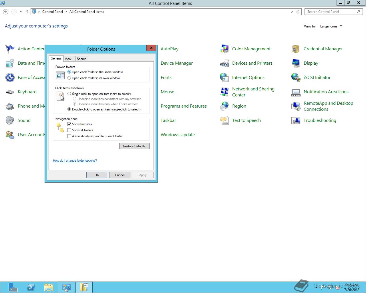Viewport: 366px width, 293px height.
Task: Switch to the General tab
Action: click(56, 58)
